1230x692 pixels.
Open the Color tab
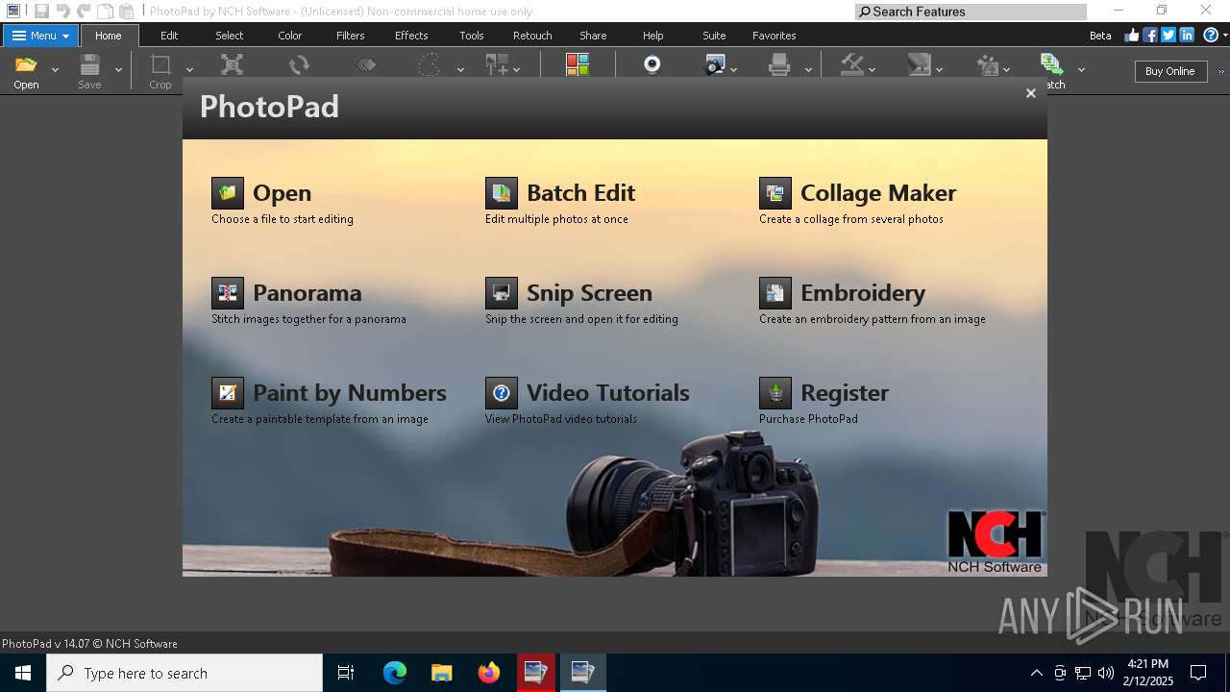tap(290, 36)
